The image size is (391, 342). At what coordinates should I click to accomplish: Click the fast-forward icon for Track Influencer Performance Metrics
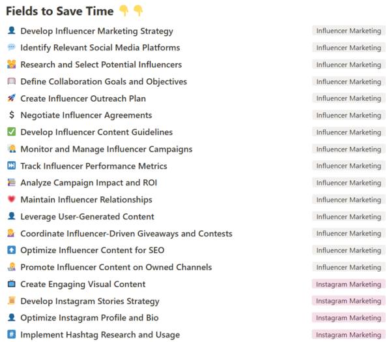(x=12, y=166)
